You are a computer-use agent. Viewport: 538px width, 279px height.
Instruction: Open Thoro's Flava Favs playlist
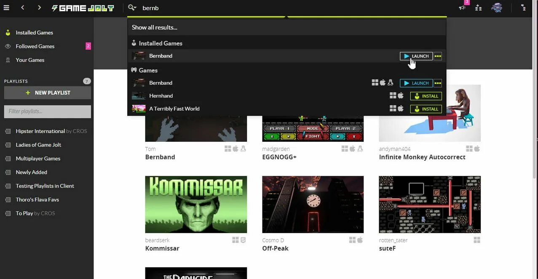click(37, 199)
